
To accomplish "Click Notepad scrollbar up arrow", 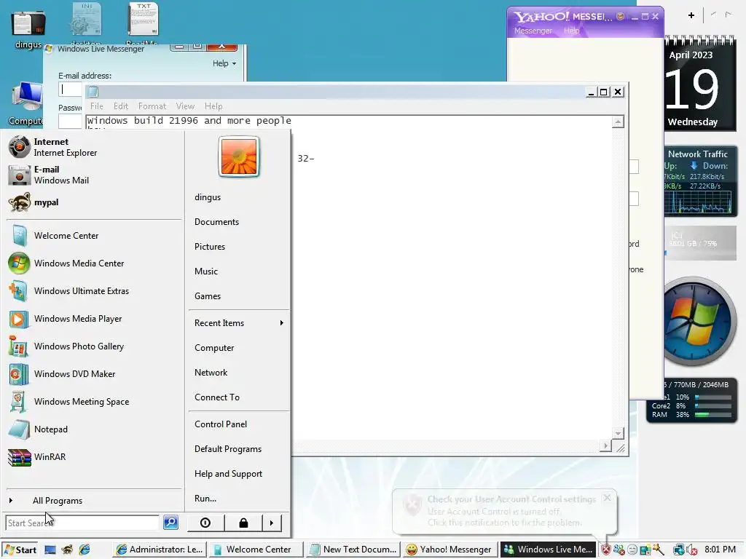I will (x=618, y=122).
